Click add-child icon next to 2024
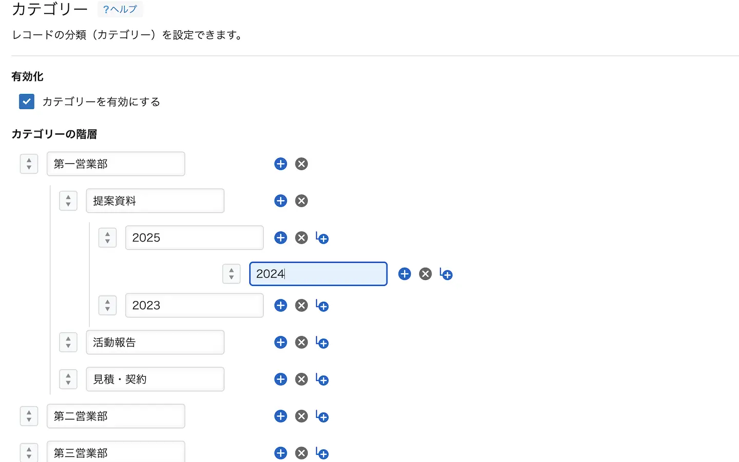The height and width of the screenshot is (462, 739). pos(446,275)
